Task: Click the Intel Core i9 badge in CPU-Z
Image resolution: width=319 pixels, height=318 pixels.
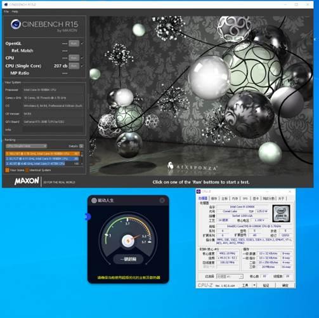Action: pos(282,213)
